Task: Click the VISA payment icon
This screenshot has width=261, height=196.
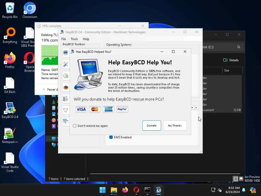Action: pos(81,109)
